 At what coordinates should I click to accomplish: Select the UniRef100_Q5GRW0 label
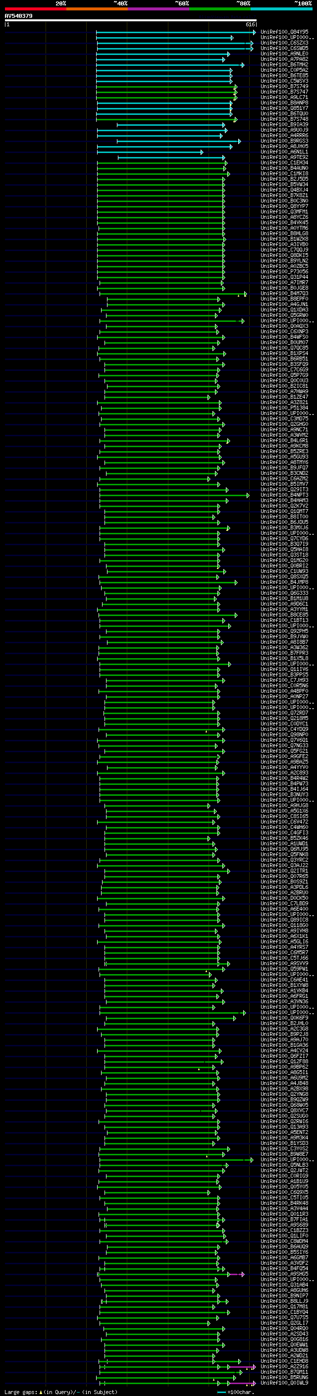[284, 315]
